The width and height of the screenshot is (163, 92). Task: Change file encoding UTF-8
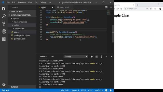tap(84, 90)
